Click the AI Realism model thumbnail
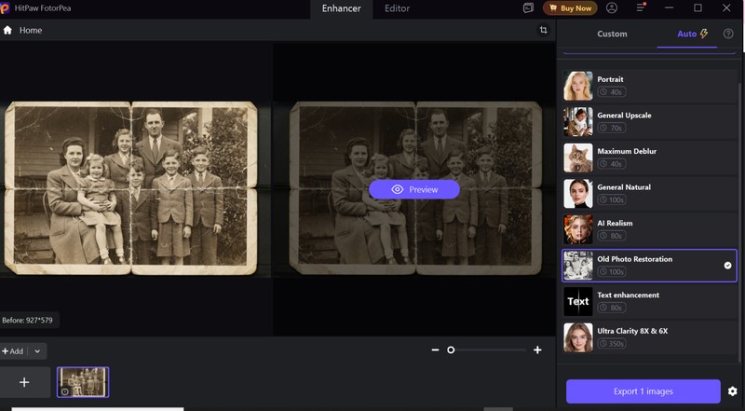The height and width of the screenshot is (411, 745). [x=577, y=229]
